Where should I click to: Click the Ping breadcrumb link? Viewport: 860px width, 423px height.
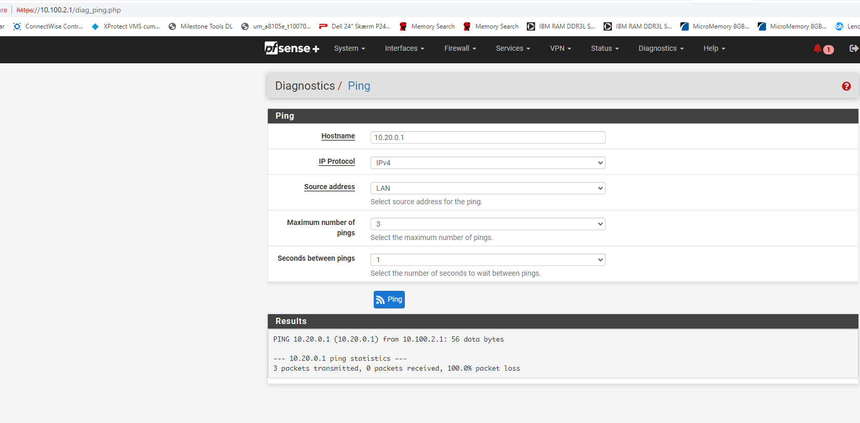(359, 86)
